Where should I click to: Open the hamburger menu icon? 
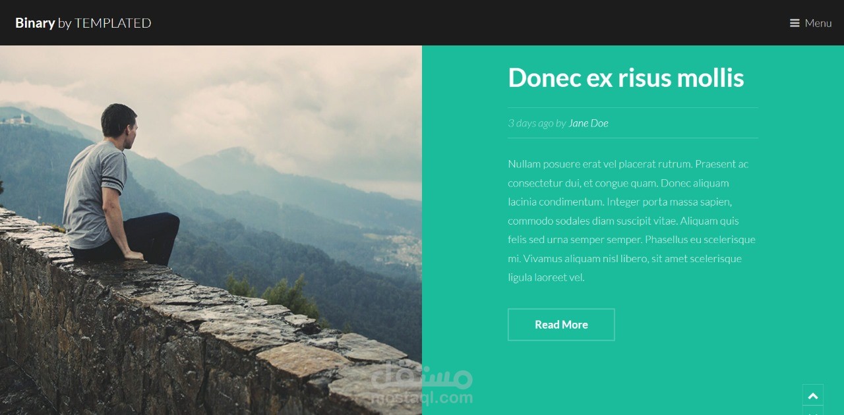click(795, 23)
